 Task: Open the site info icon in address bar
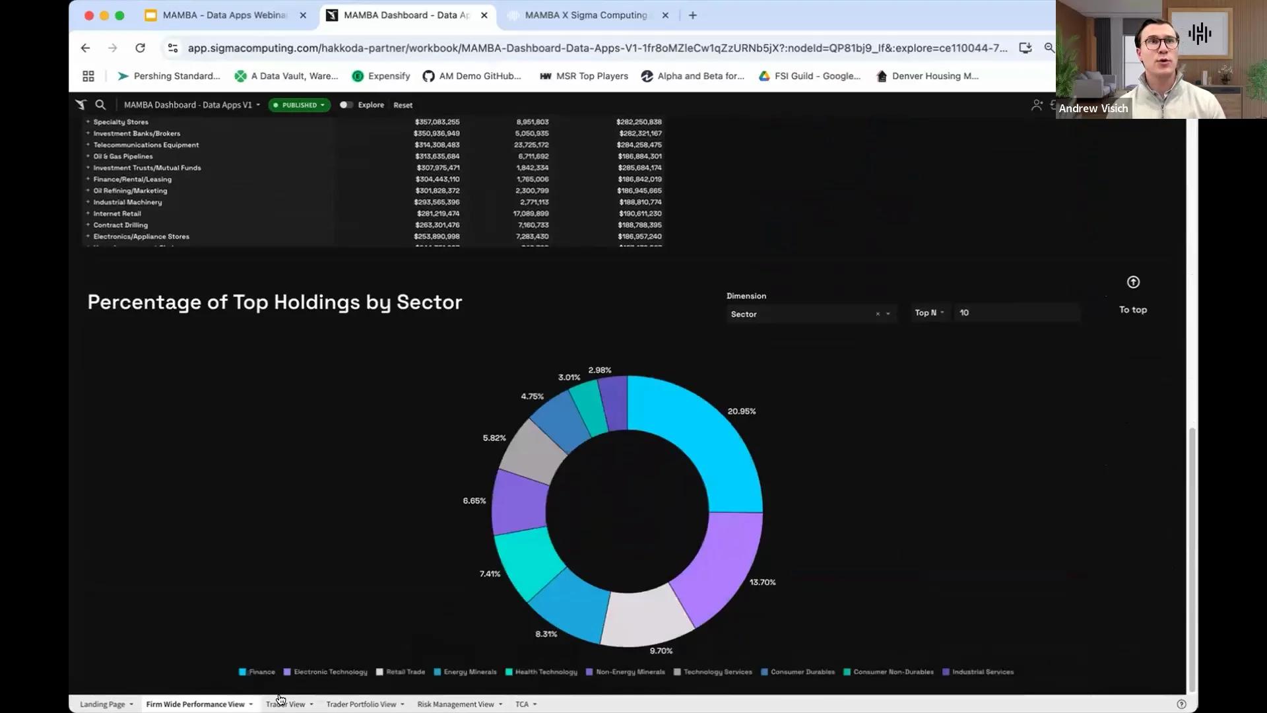(x=173, y=48)
